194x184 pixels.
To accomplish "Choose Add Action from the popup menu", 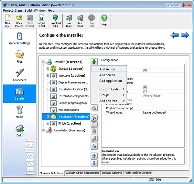I will click(x=109, y=69).
